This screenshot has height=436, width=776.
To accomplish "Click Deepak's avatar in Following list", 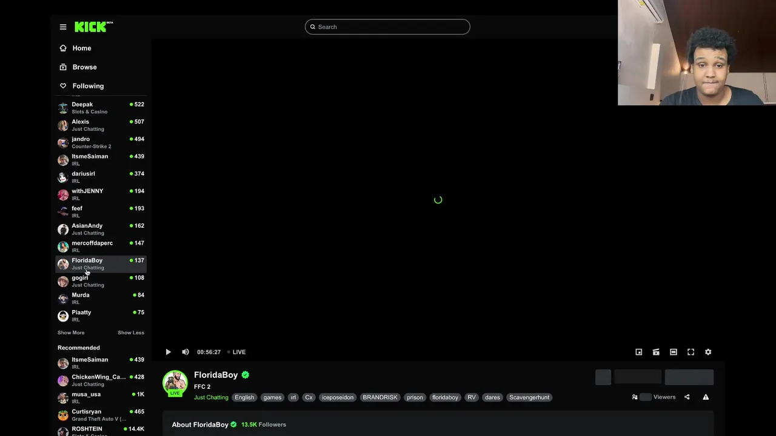I will pyautogui.click(x=63, y=108).
